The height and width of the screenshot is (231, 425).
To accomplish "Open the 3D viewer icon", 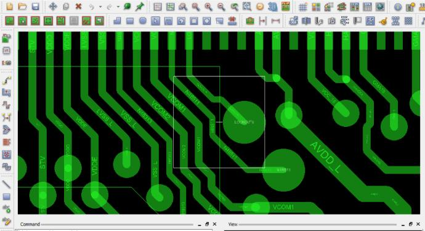I will [272, 7].
